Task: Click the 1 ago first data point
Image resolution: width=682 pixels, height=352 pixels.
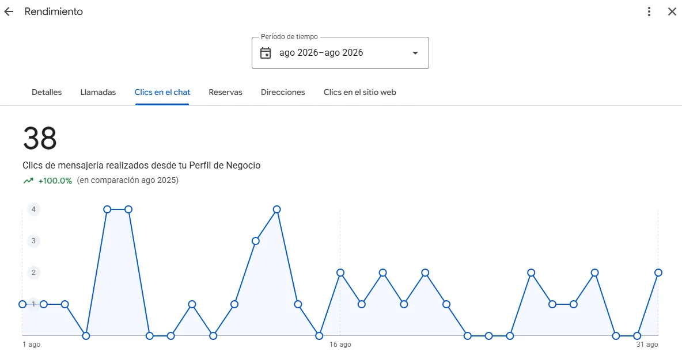Action: pos(22,304)
